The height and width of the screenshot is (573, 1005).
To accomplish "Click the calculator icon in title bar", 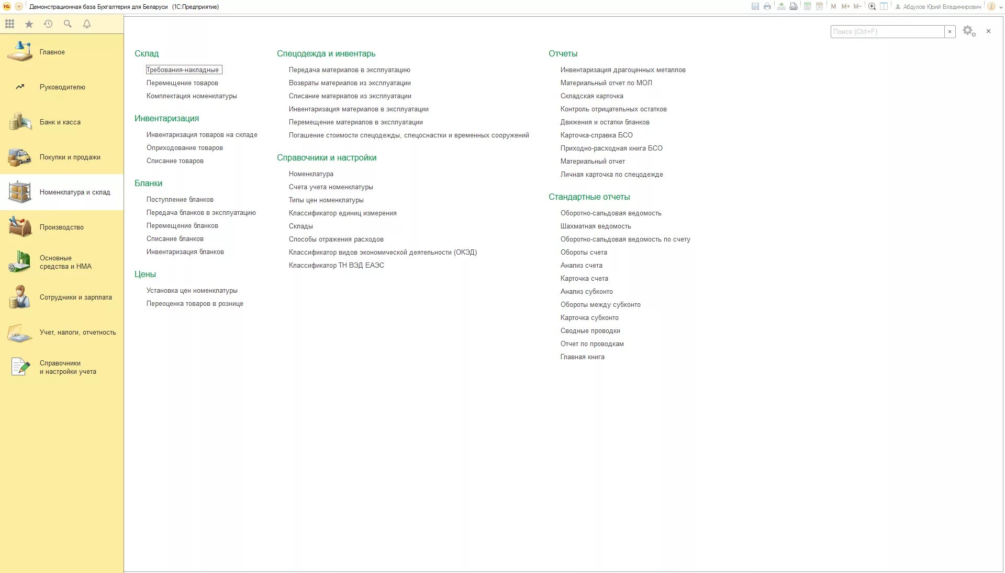I will (x=807, y=7).
